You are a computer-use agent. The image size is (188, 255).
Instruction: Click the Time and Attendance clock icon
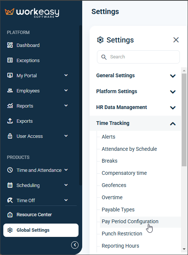pyautogui.click(x=10, y=170)
